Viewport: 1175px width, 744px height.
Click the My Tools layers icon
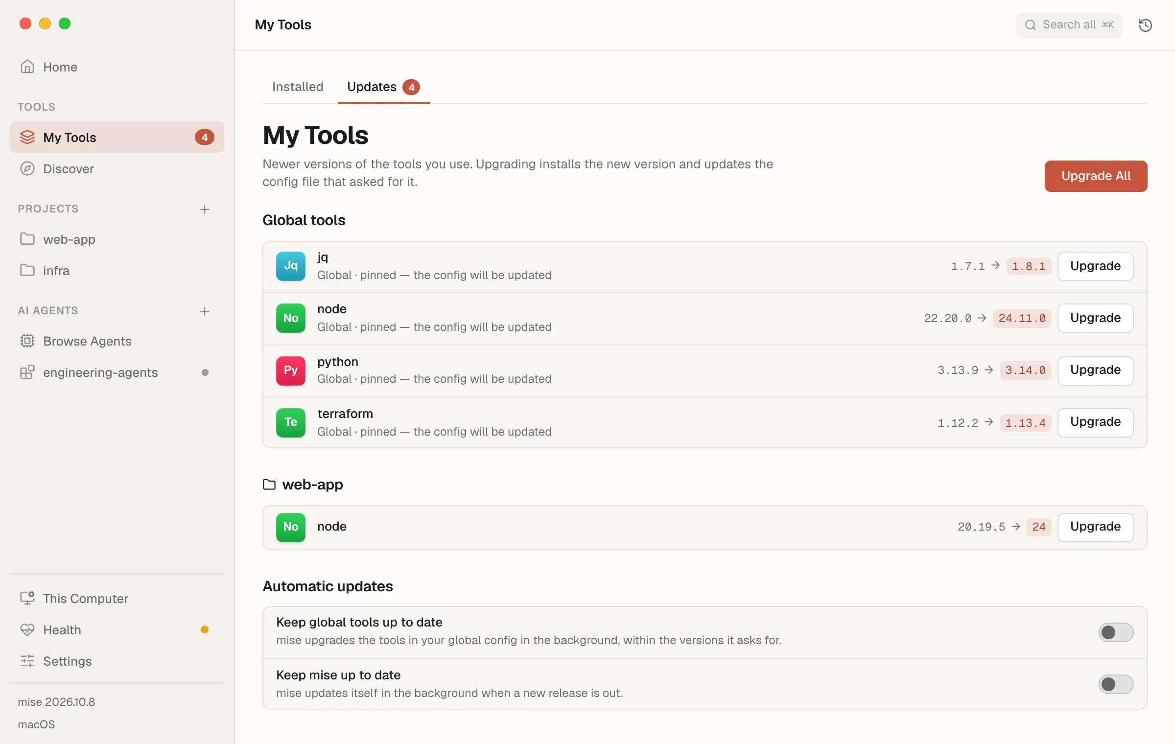tap(27, 137)
